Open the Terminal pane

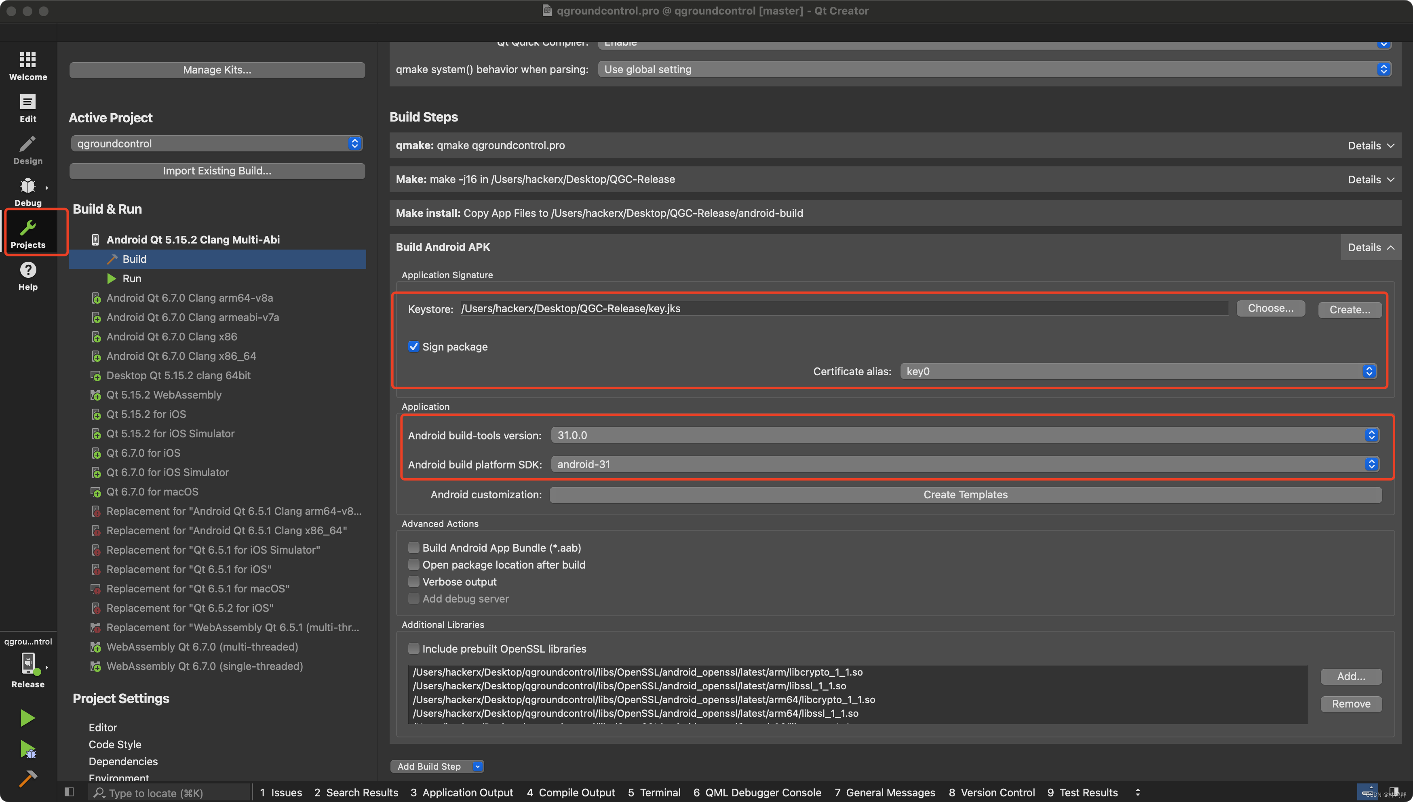(654, 793)
